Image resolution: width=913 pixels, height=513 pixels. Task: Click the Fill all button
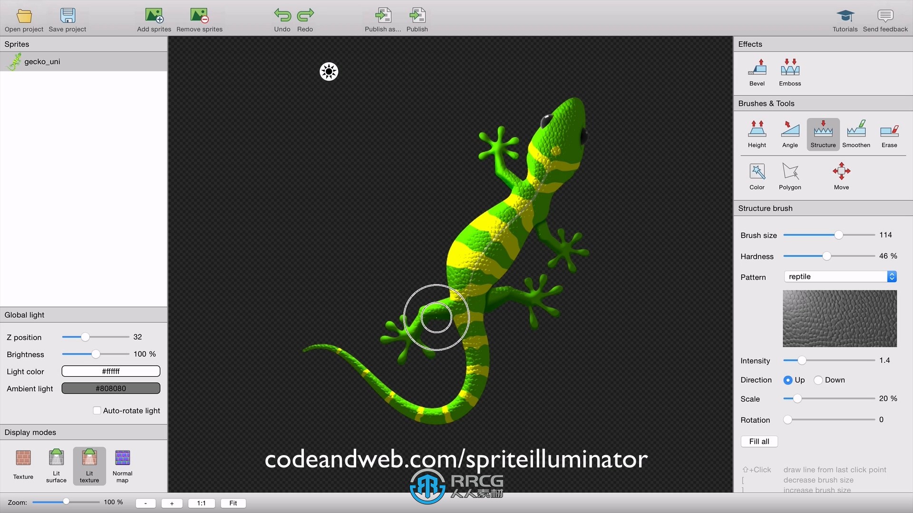(x=759, y=441)
